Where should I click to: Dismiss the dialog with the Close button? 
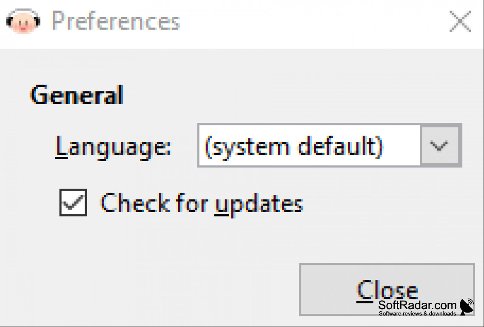tap(387, 289)
